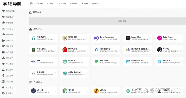The height and width of the screenshot is (98, 186).
Task: Open the 网站提交 page
Action: [x=96, y=3]
